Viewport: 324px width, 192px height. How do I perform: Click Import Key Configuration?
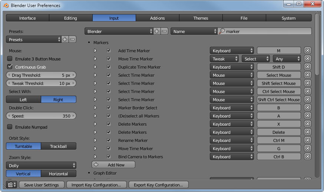click(x=96, y=185)
